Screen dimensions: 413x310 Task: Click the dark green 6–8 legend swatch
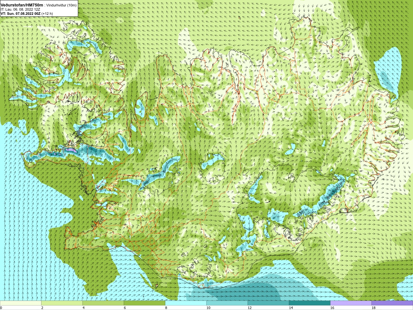tap(145, 303)
